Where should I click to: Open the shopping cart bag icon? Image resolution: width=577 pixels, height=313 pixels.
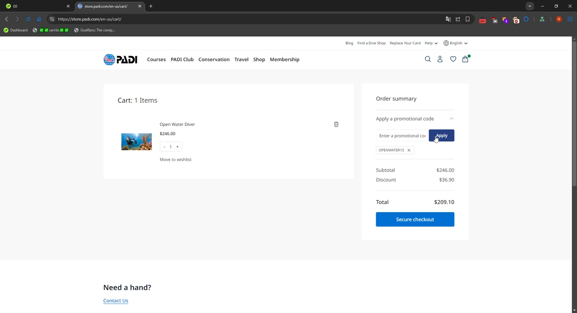coord(465,59)
